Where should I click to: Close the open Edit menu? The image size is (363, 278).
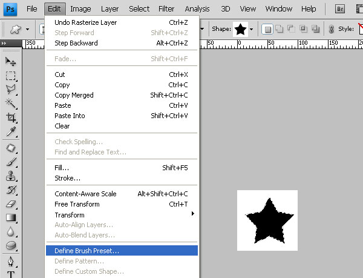54,9
